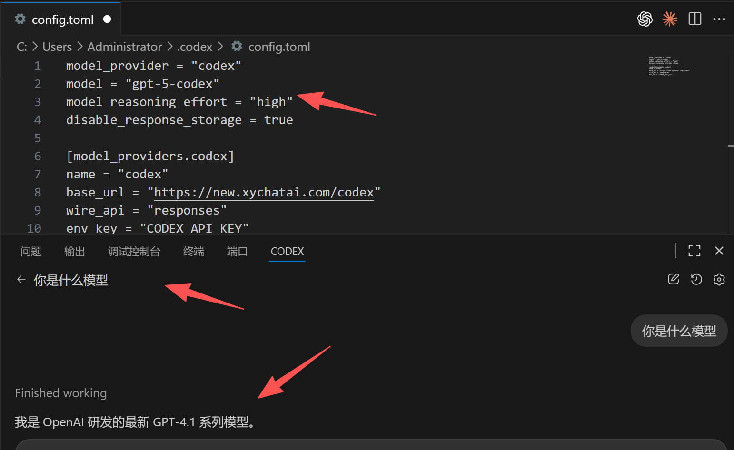
Task: Open the base_url link new.xychatai.com/codex
Action: click(264, 192)
